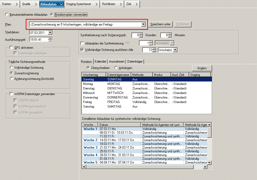The width and height of the screenshot is (257, 180).
Task: Open the Plan rotation scheme dropdown
Action: tap(144, 24)
